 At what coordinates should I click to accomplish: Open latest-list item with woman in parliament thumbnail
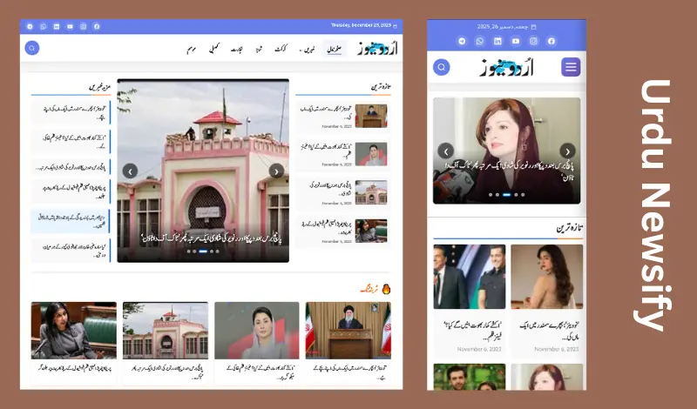(x=342, y=231)
